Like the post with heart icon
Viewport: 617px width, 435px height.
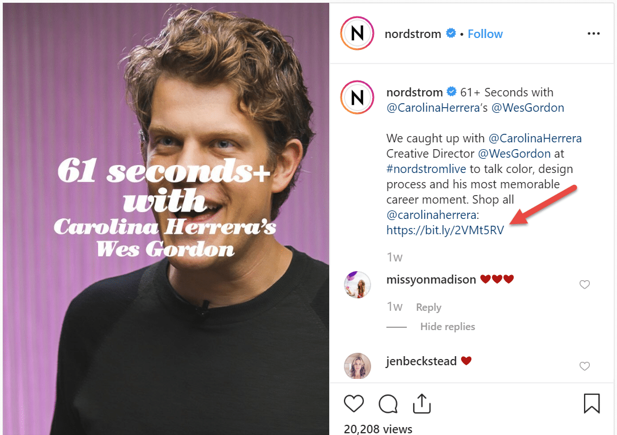coord(354,404)
